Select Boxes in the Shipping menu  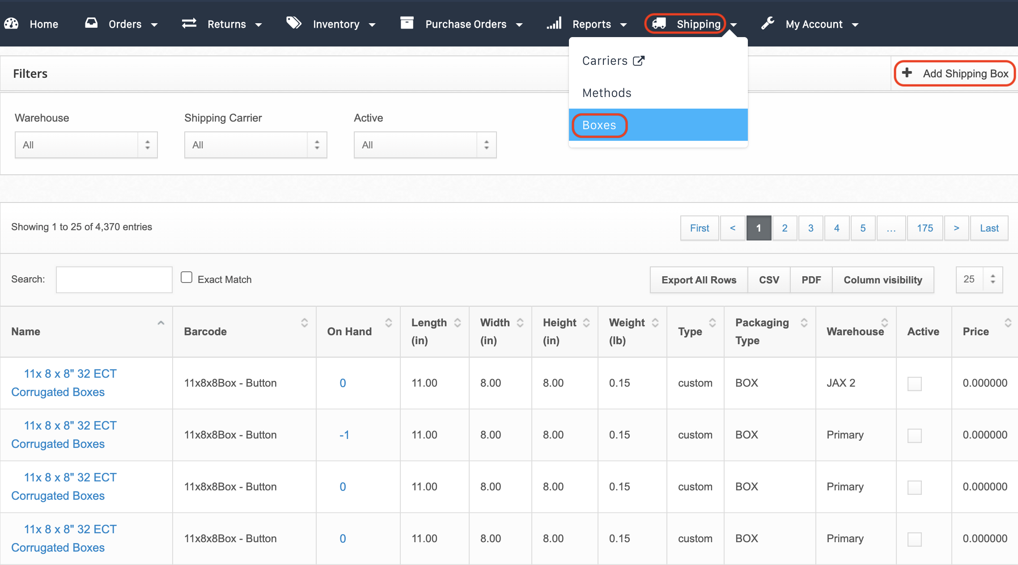[599, 125]
